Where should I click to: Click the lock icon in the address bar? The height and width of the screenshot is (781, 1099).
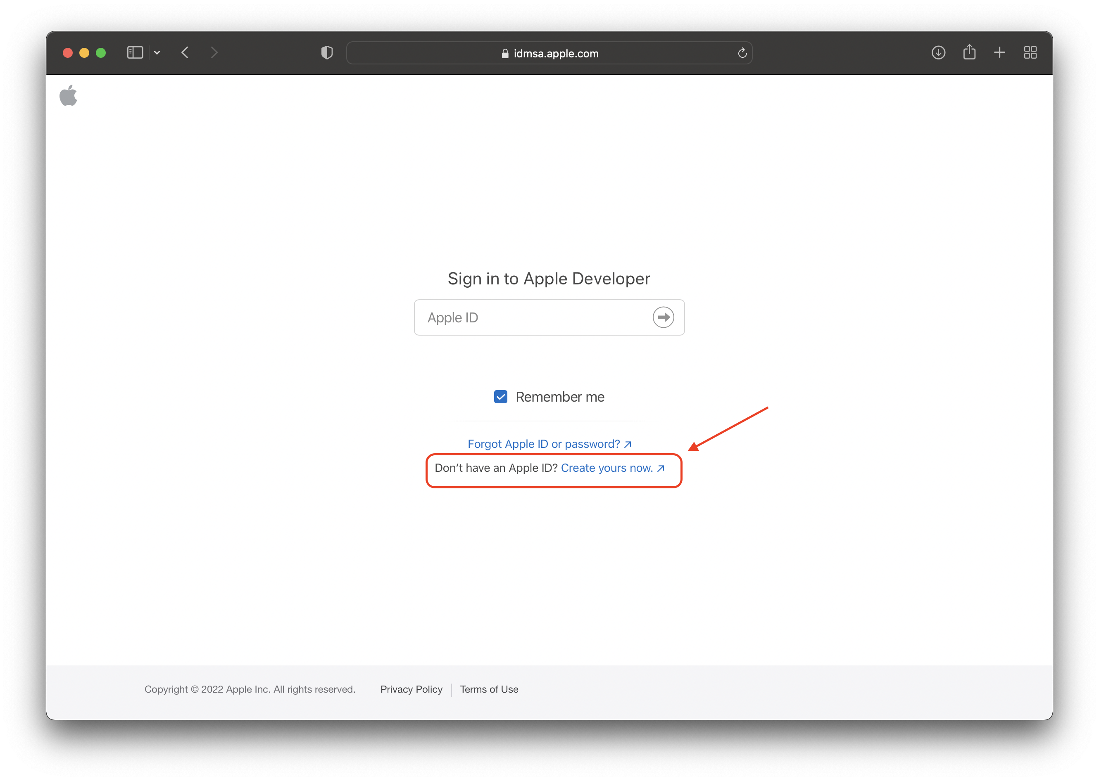tap(505, 53)
